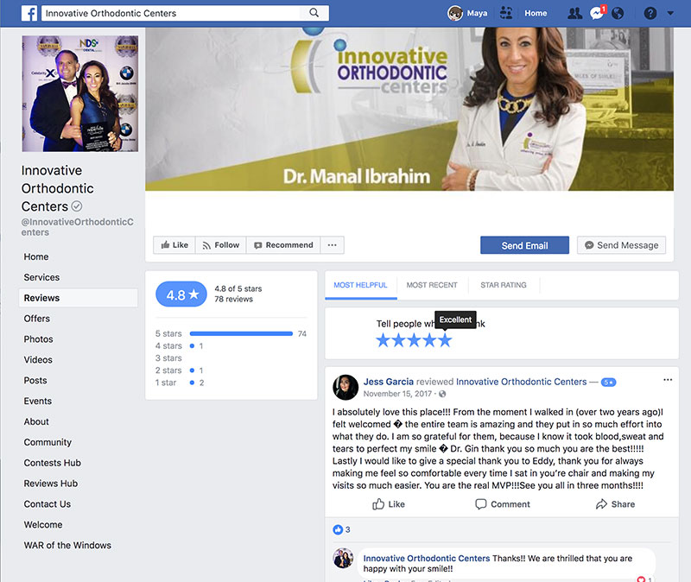Open Photos in the sidebar
Viewport: 691px width, 582px height.
pos(38,339)
